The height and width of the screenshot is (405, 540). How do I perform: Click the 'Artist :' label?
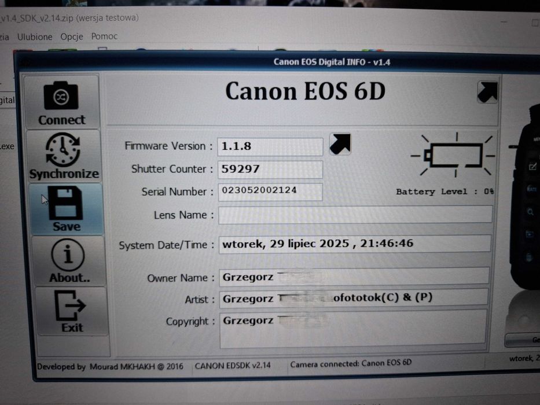[x=200, y=300]
